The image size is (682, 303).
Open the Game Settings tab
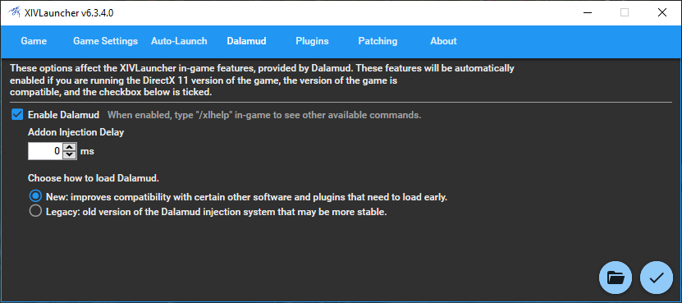coord(105,41)
